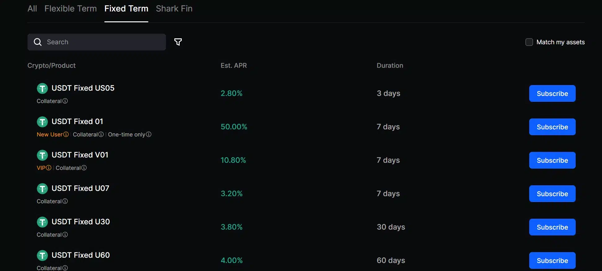Open the Shark Fin tab
The image size is (602, 271).
pos(174,9)
